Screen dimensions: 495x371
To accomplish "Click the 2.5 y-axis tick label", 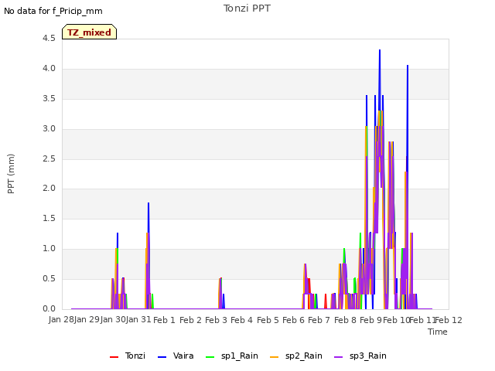I will [49, 158].
